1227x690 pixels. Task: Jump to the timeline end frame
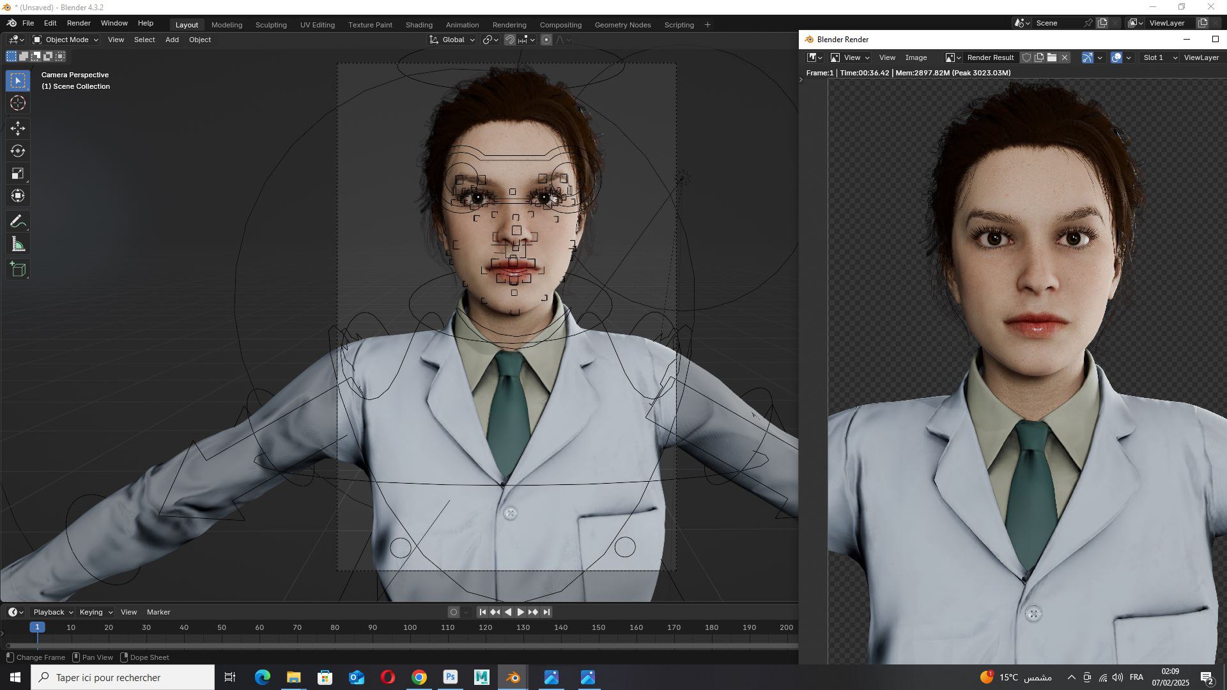tap(546, 612)
